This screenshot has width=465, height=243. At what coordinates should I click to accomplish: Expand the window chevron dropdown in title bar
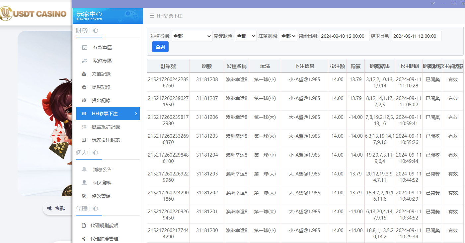[x=432, y=3]
